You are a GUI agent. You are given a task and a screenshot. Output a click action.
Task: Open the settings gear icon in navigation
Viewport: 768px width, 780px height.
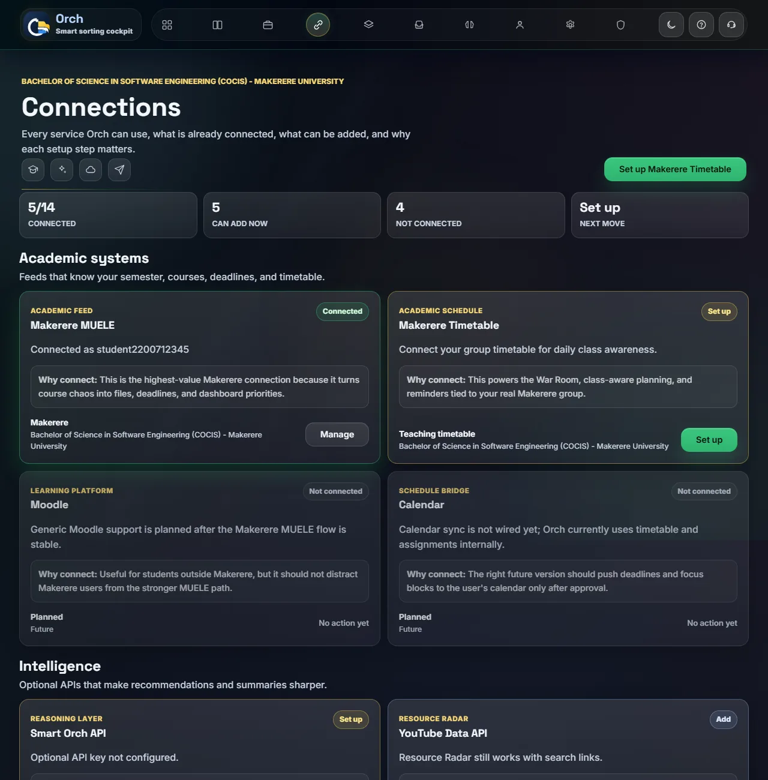pyautogui.click(x=570, y=25)
